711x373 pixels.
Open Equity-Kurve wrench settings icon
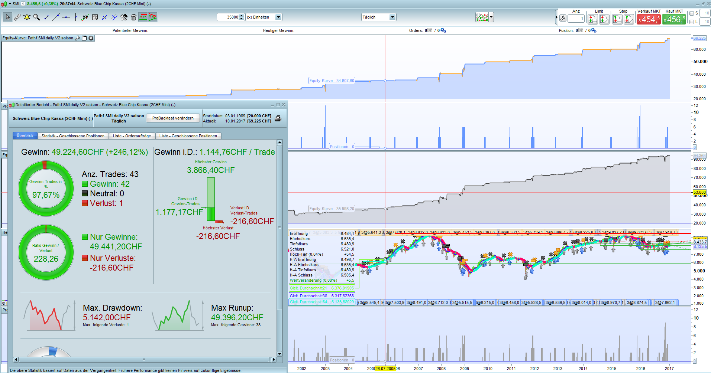[x=78, y=38]
